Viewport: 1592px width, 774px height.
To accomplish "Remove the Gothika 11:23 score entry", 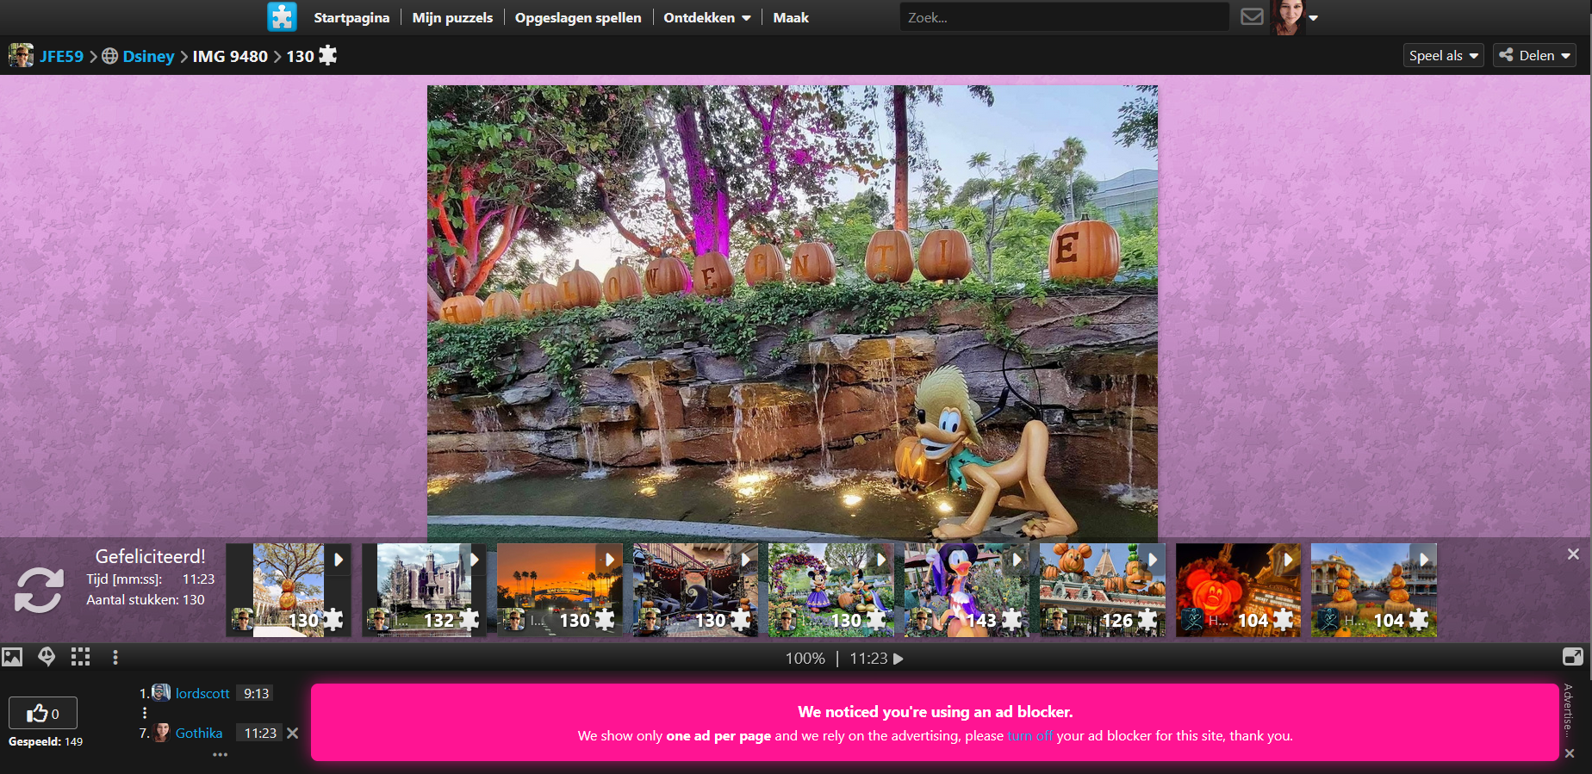I will pos(293,734).
